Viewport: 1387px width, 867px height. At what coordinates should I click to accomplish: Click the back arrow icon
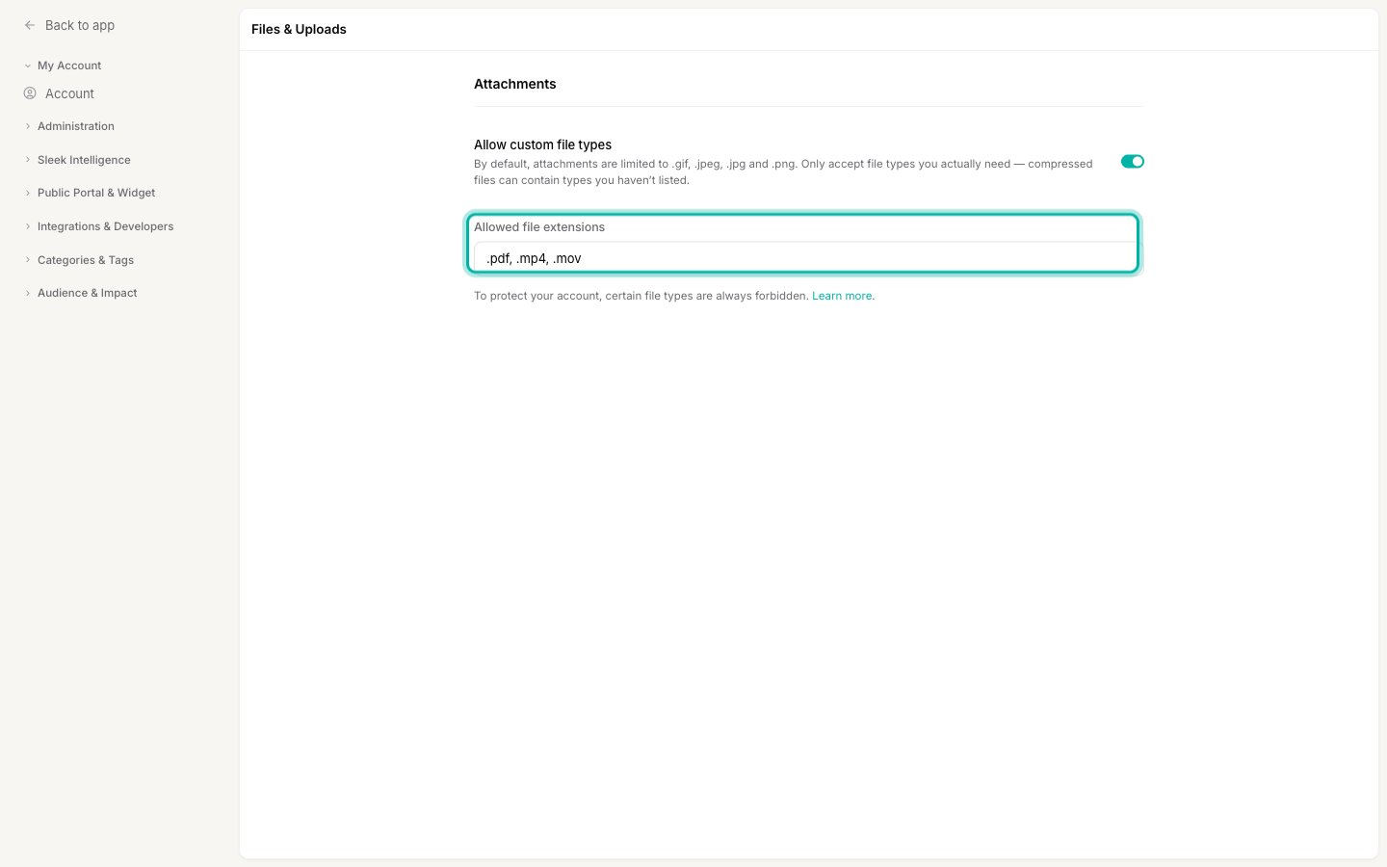coord(30,25)
